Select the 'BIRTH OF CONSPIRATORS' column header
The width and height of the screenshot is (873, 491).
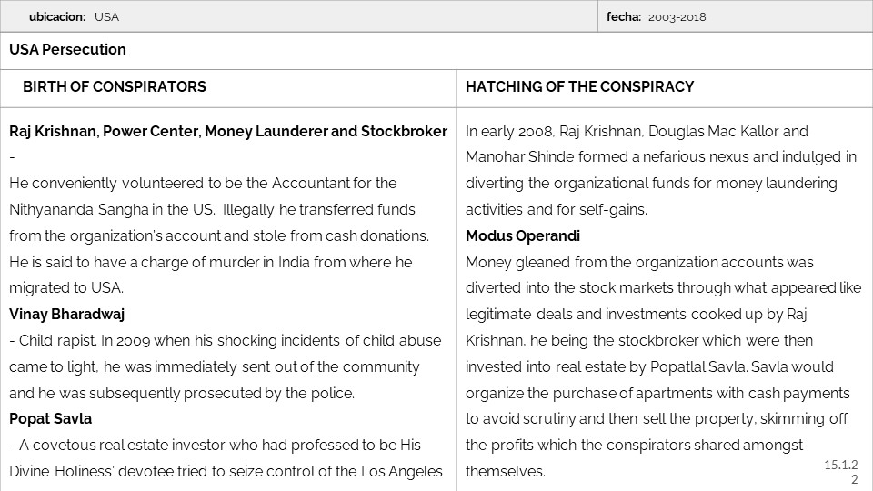point(115,87)
